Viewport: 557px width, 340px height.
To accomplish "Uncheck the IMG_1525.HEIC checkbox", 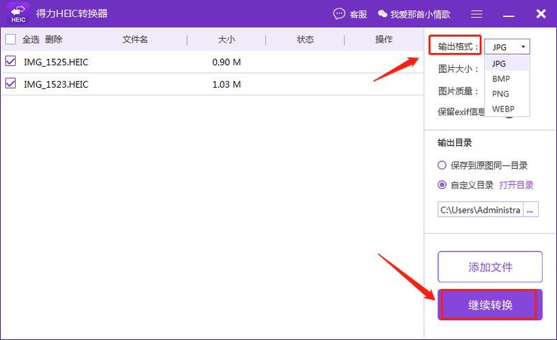I will 11,61.
